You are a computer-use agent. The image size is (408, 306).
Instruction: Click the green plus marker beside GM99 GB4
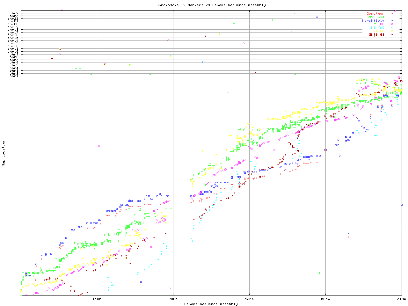[x=392, y=17]
